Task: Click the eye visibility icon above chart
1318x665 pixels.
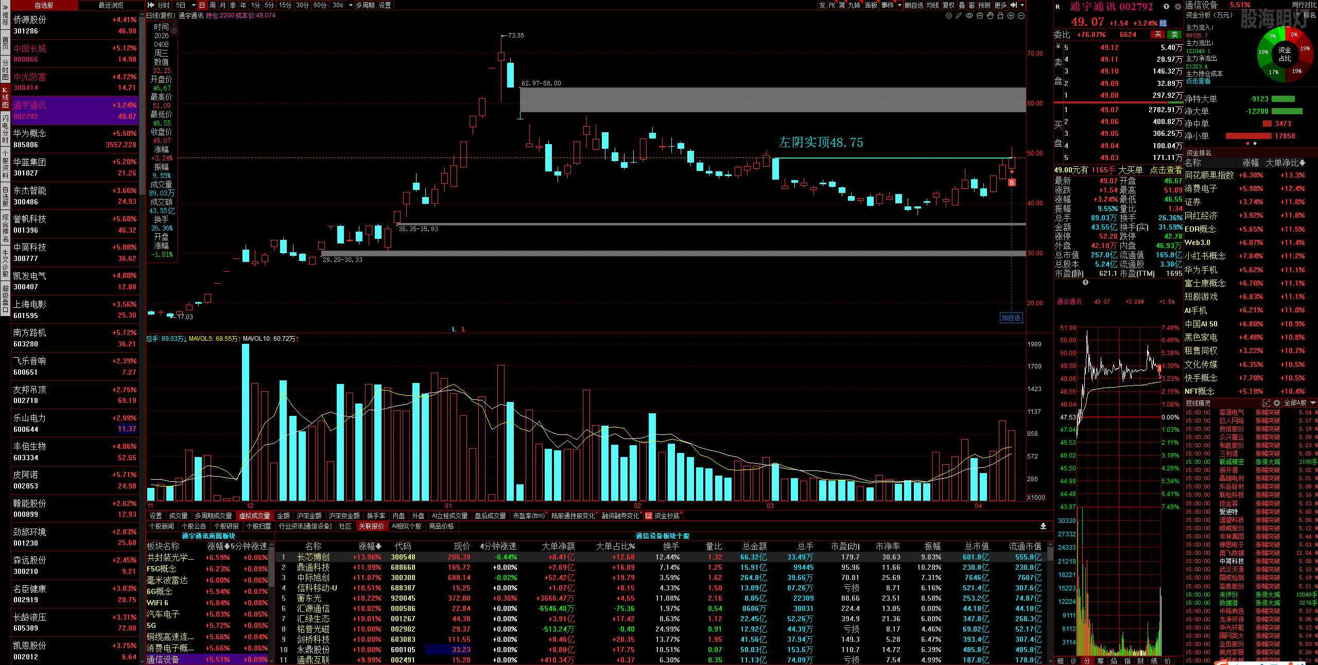Action: click(969, 15)
